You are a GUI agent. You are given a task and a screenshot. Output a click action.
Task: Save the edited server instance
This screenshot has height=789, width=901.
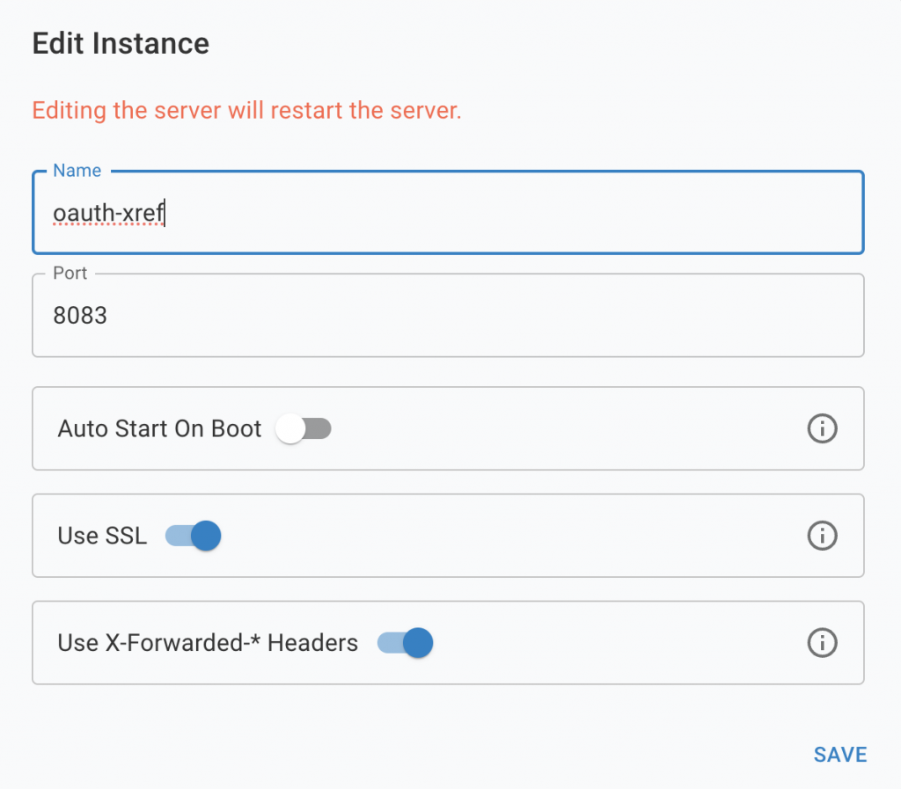click(x=839, y=754)
